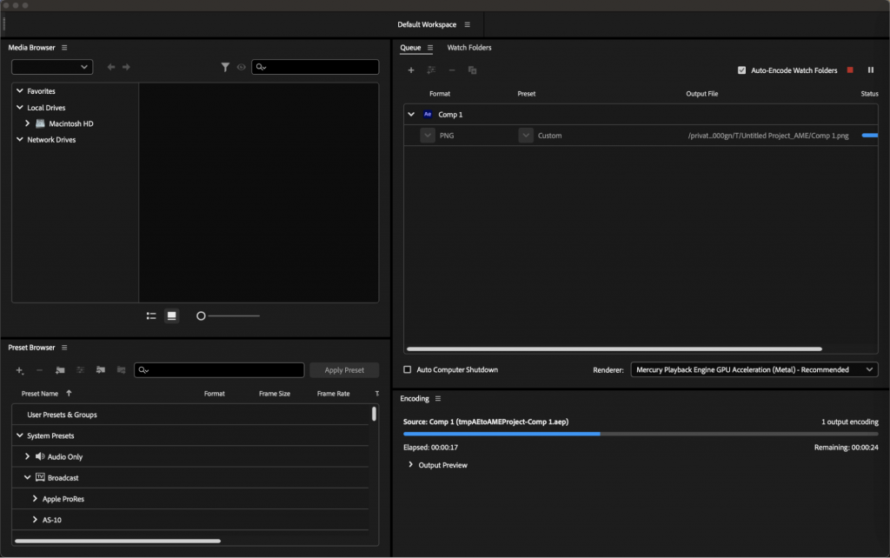
Task: Pause the encoding queue
Action: click(871, 70)
